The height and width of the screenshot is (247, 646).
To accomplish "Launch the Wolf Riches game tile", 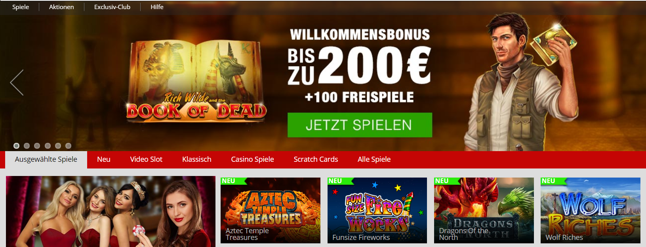I will click(590, 210).
